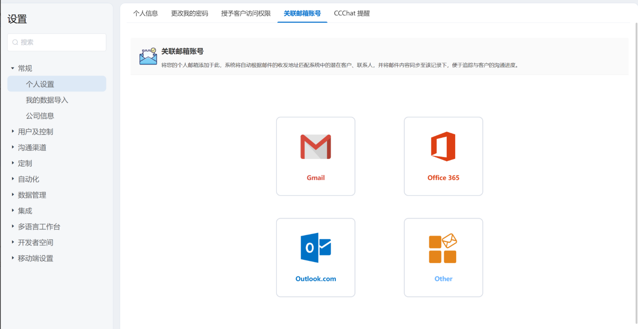Expand the 数据管理 section
Viewport: 638px width, 329px height.
pyautogui.click(x=13, y=195)
